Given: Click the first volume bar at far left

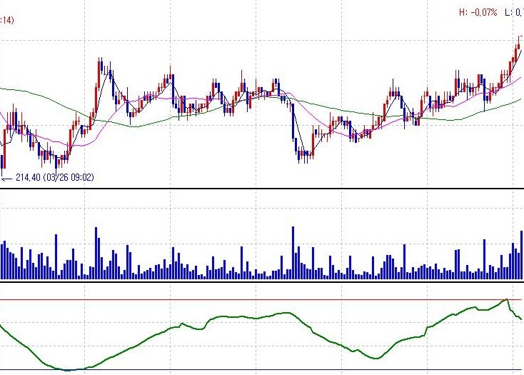Looking at the screenshot, I should [1, 261].
